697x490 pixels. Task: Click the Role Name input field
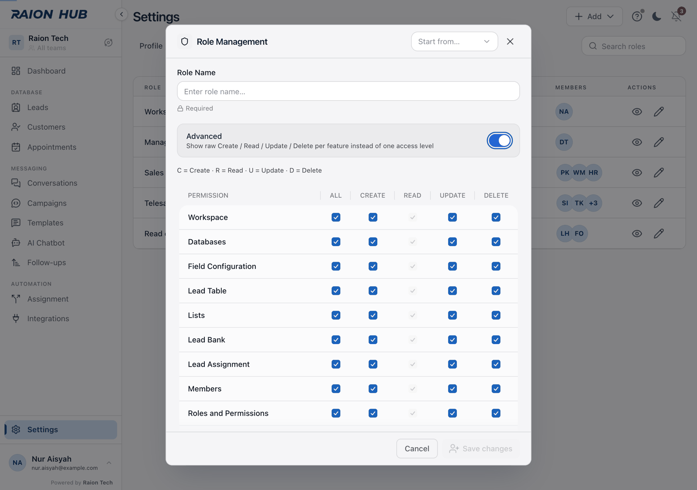click(x=348, y=91)
